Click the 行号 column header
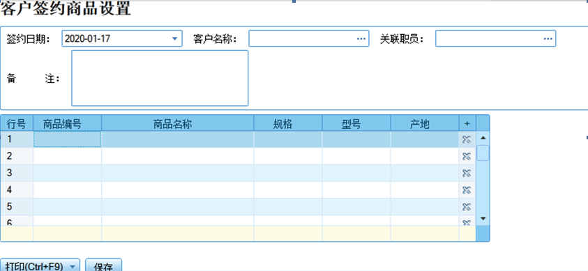 (x=17, y=123)
